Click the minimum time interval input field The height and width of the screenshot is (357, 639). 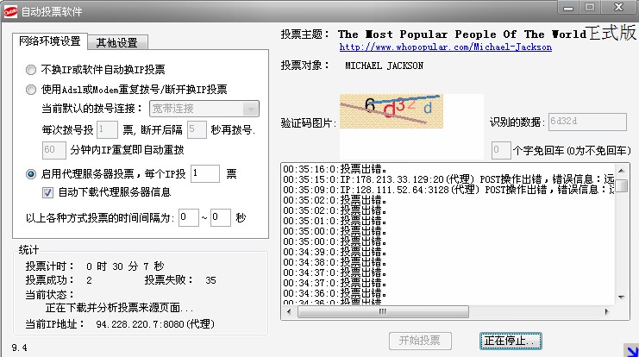coord(189,217)
